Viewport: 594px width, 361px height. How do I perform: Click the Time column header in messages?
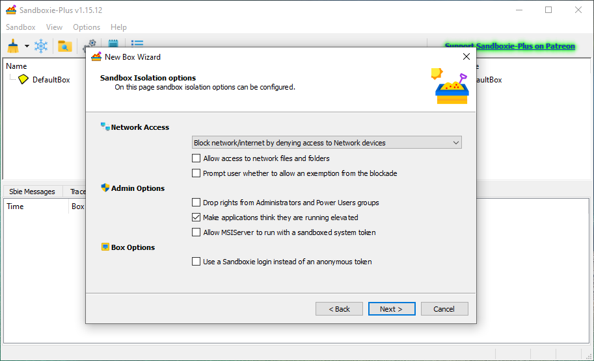[x=15, y=206]
